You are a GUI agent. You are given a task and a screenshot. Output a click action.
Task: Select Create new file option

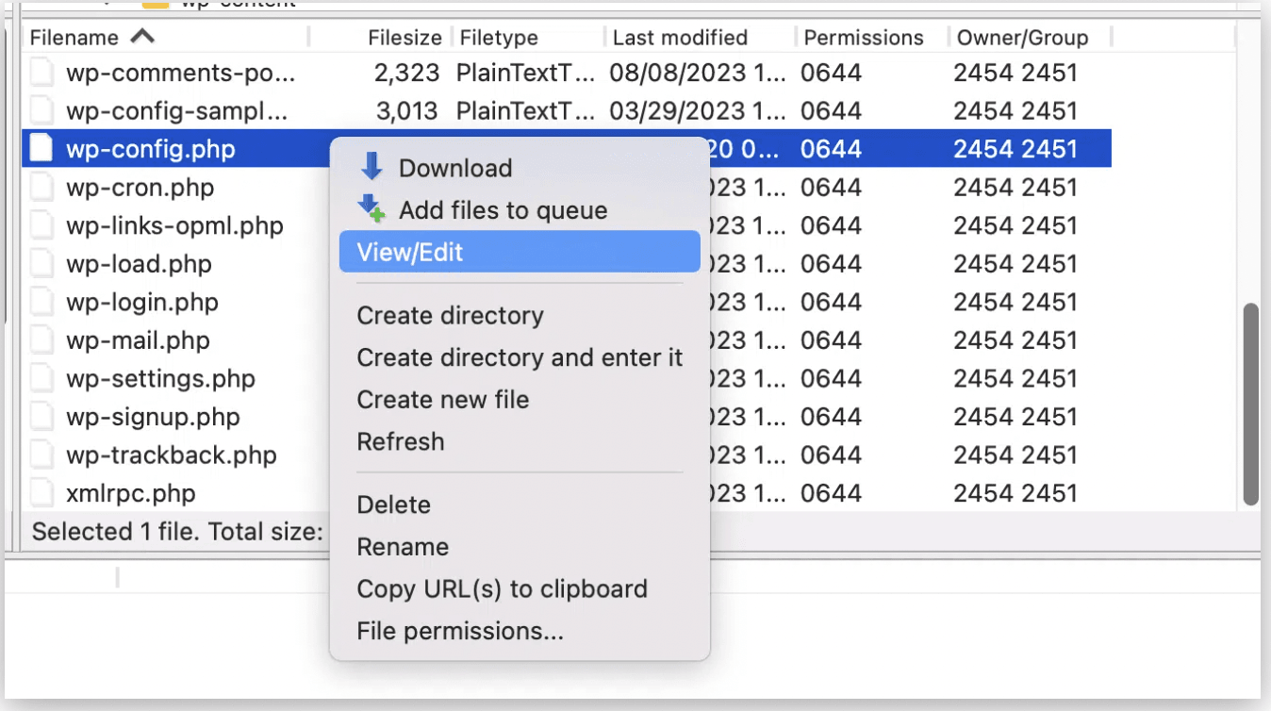click(x=442, y=399)
